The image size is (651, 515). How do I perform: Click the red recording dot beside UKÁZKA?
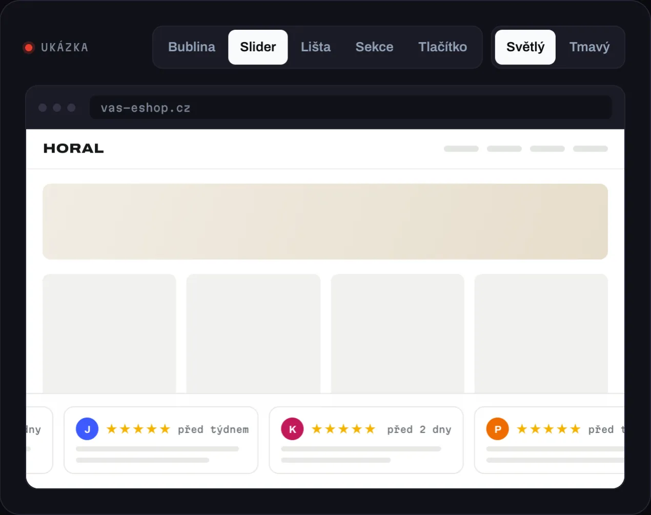click(29, 48)
